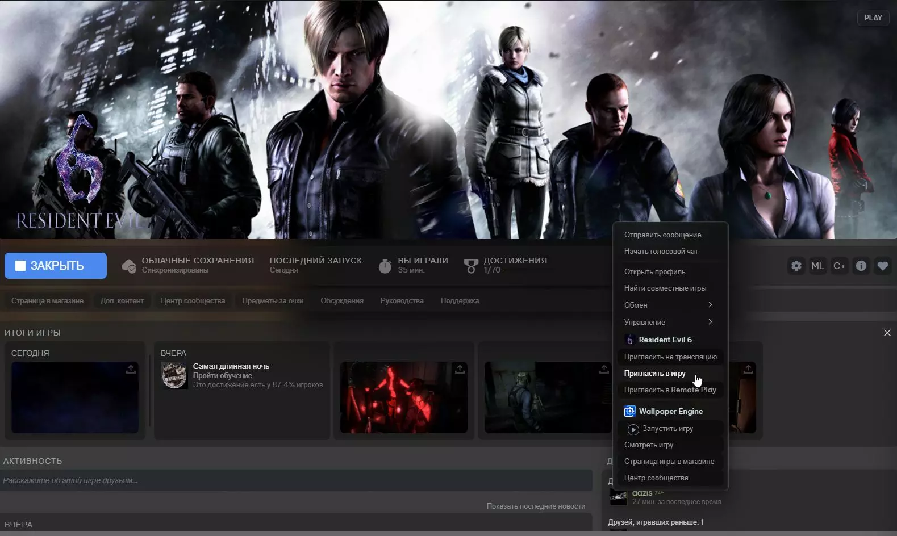
Task: Click the play circle icon beside Запустить игру
Action: tap(633, 429)
